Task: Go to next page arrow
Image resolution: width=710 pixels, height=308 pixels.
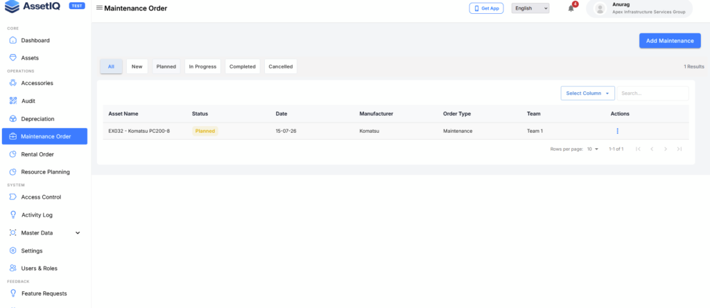Action: pyautogui.click(x=666, y=149)
